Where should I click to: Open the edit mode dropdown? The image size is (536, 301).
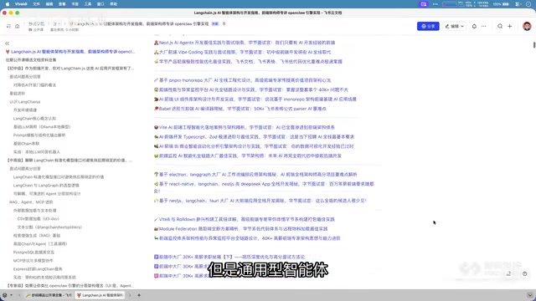coord(454,26)
